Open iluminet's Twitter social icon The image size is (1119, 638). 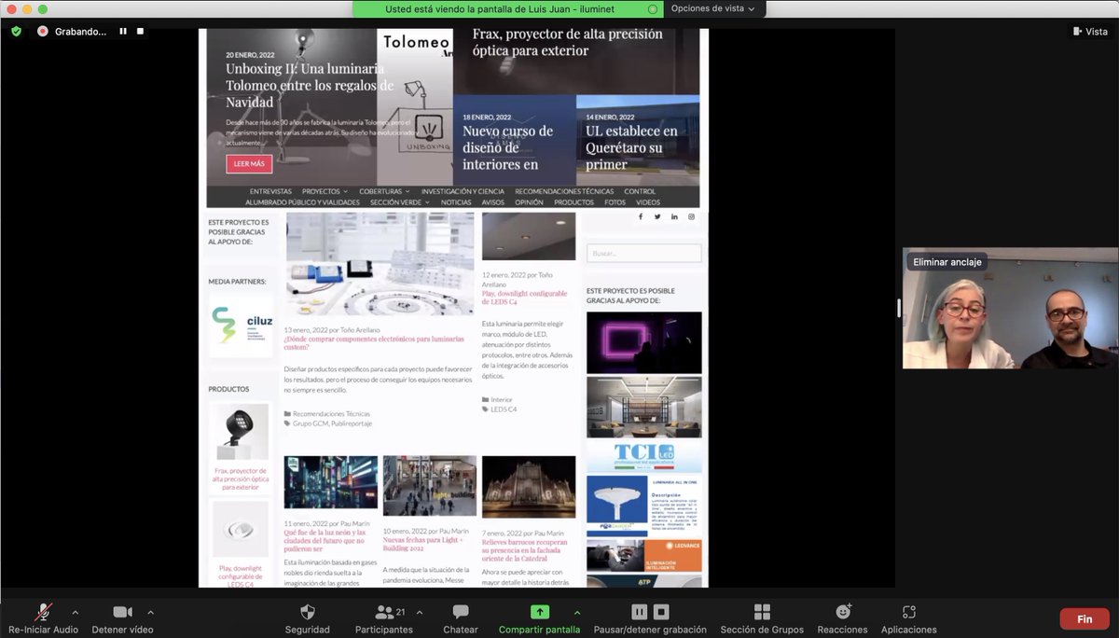pyautogui.click(x=656, y=216)
